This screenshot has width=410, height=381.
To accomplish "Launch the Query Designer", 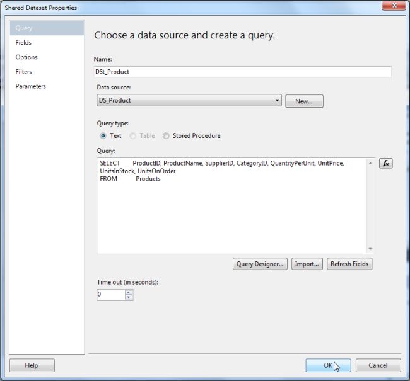I will click(260, 264).
